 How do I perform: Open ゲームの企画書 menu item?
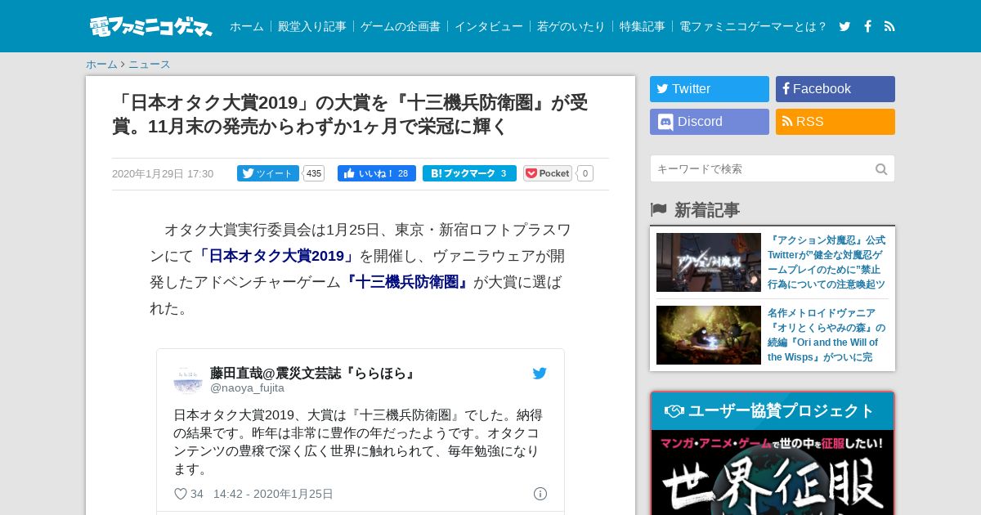pos(401,26)
